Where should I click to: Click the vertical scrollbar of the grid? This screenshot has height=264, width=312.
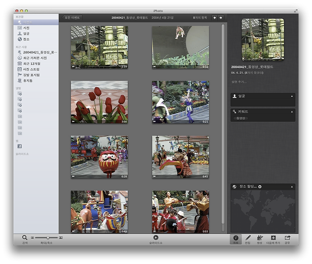coord(223,125)
